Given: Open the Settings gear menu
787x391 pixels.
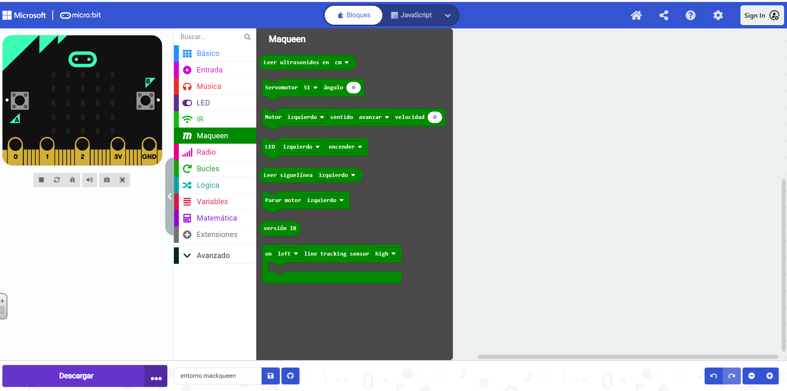Looking at the screenshot, I should pyautogui.click(x=718, y=15).
